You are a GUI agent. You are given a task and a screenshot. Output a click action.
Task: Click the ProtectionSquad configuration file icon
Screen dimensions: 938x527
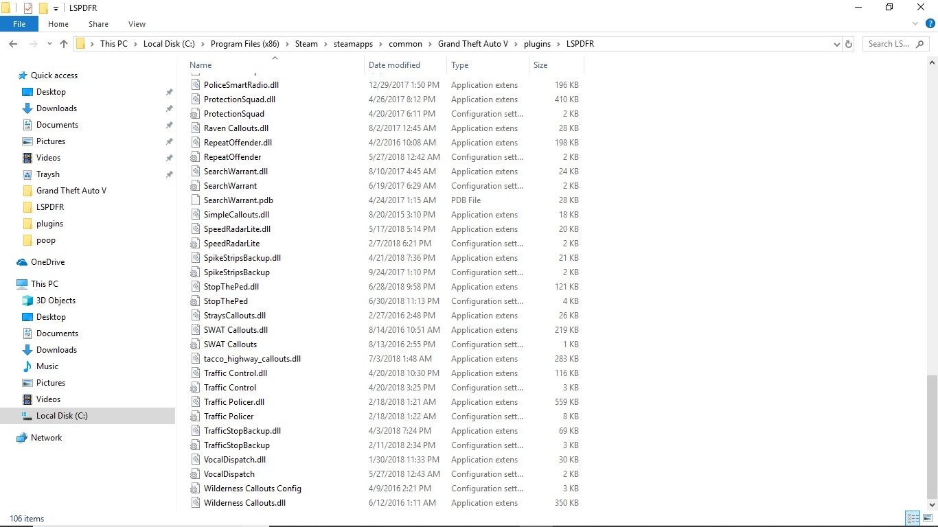pos(196,114)
